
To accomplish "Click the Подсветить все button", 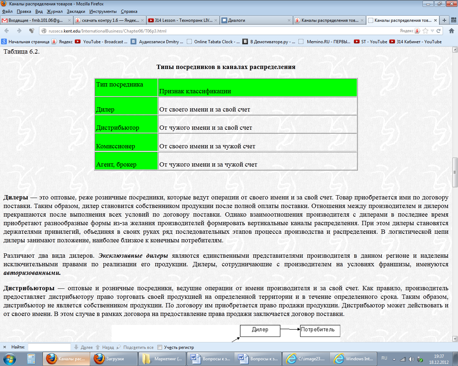I will pyautogui.click(x=135, y=347).
